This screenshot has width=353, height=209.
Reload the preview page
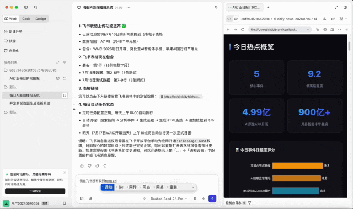(x=243, y=29)
